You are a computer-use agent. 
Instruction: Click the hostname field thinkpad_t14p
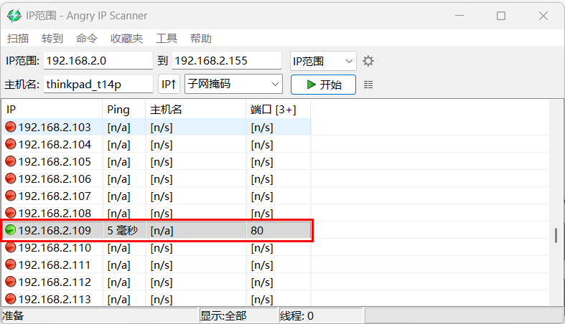point(98,84)
